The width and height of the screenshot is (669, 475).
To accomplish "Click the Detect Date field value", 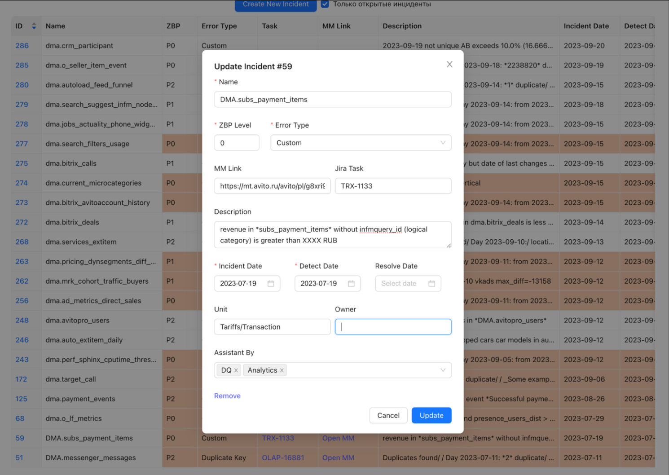I will click(x=319, y=284).
